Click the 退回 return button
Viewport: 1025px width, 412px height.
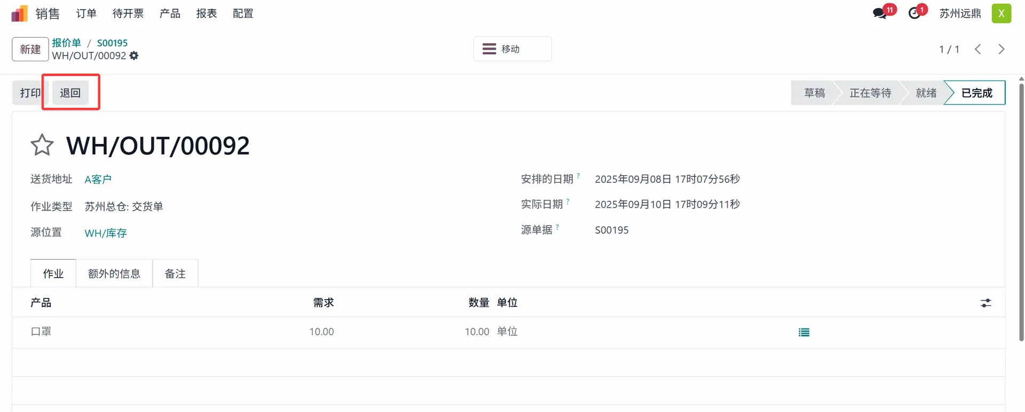[x=70, y=93]
